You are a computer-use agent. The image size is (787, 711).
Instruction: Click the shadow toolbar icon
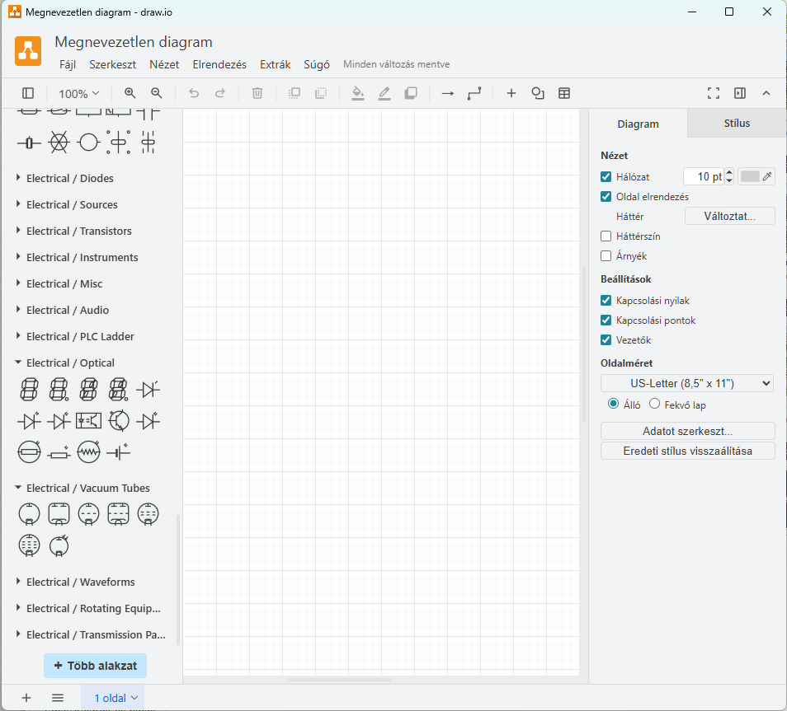411,93
